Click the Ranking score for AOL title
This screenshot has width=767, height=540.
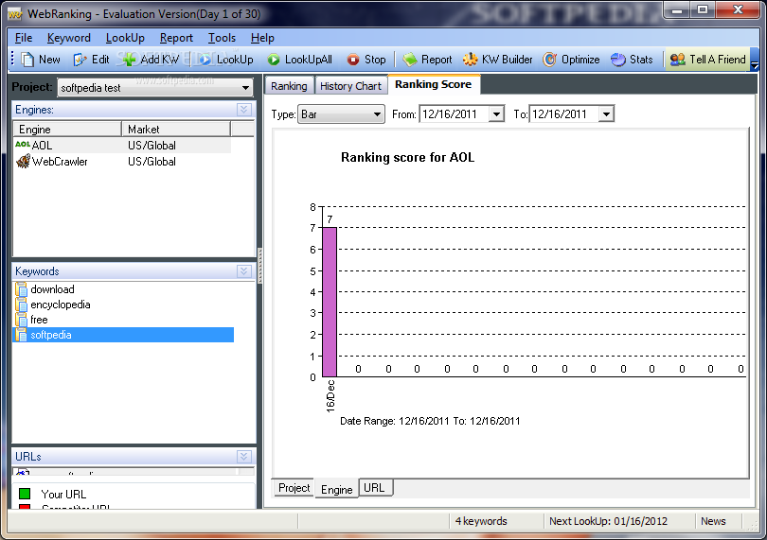coord(407,157)
